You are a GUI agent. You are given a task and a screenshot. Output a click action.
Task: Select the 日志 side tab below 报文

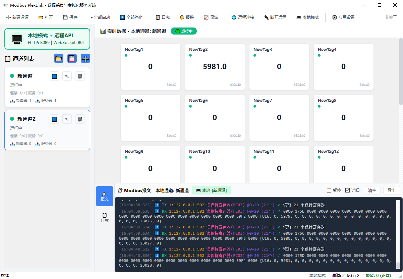(105, 217)
